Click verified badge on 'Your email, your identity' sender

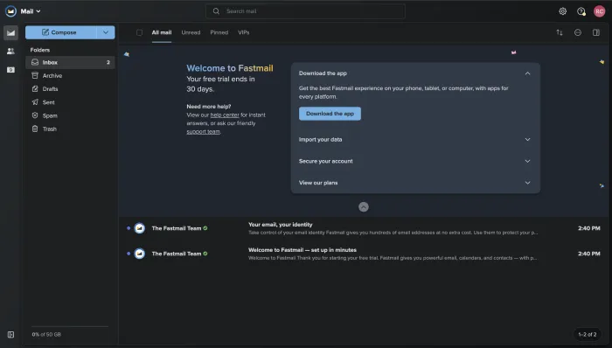[x=205, y=228]
